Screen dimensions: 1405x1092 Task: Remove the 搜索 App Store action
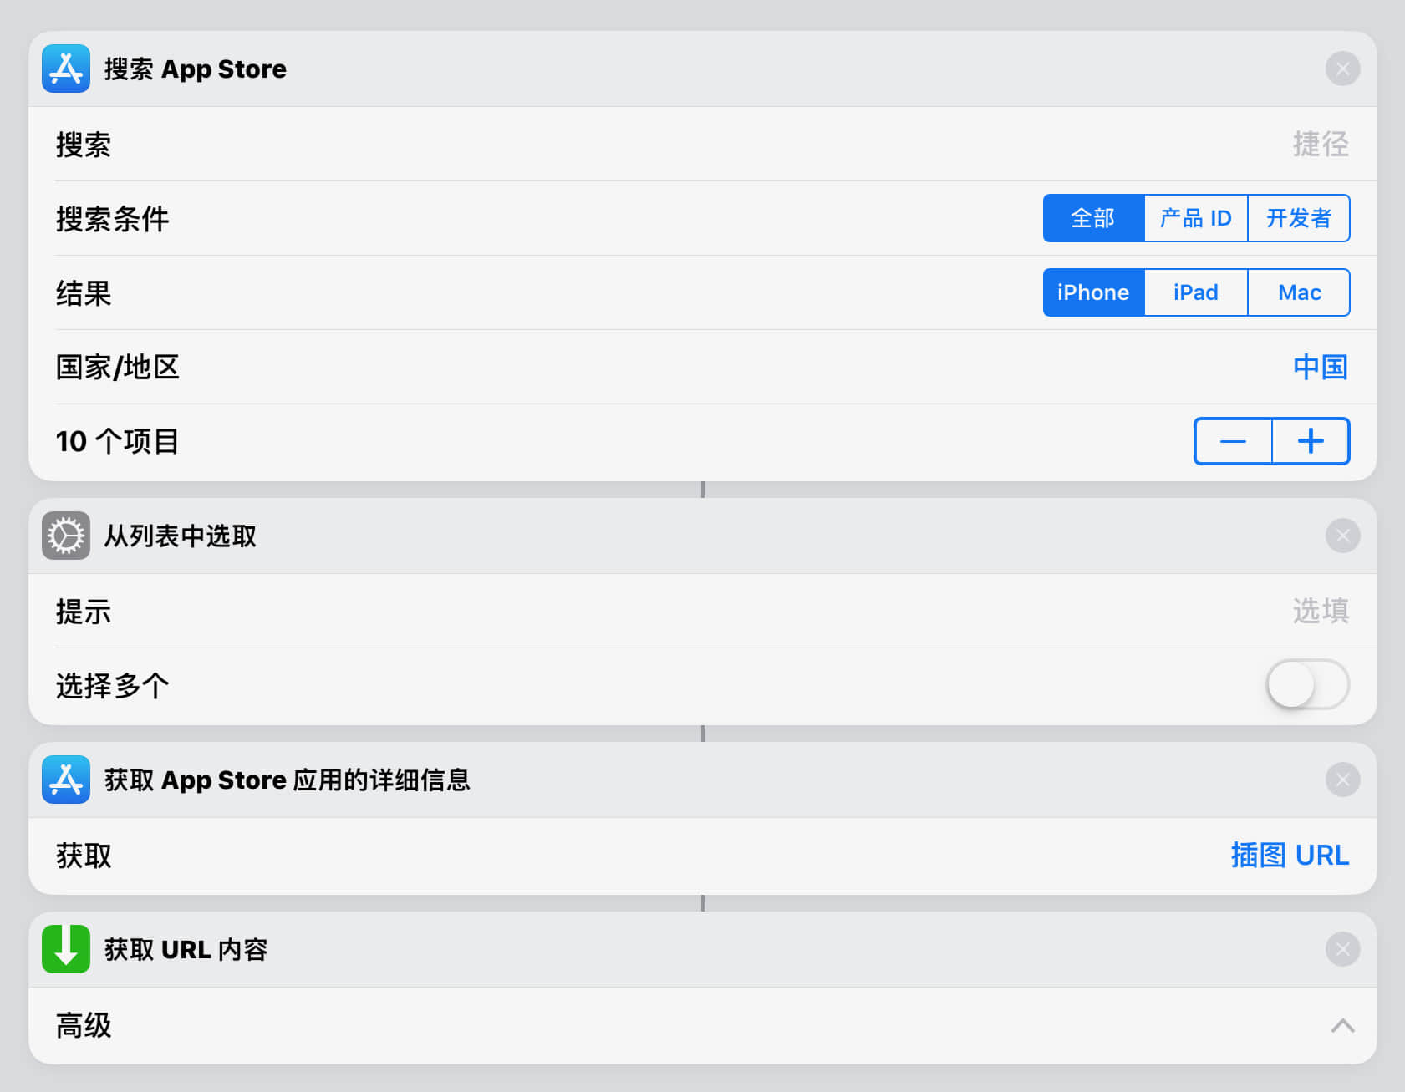1342,69
